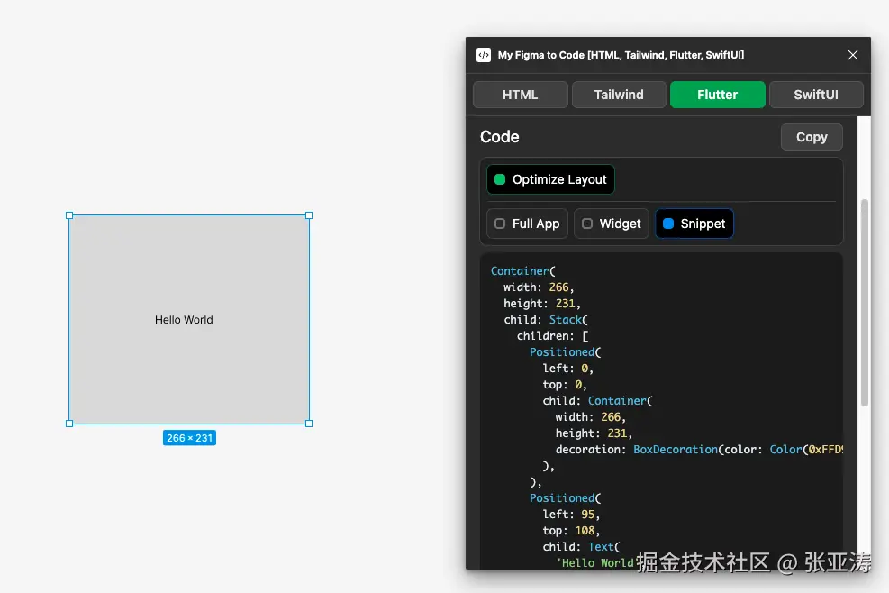Click the top-right resize handle of the frame
This screenshot has width=889, height=593.
pyautogui.click(x=309, y=215)
